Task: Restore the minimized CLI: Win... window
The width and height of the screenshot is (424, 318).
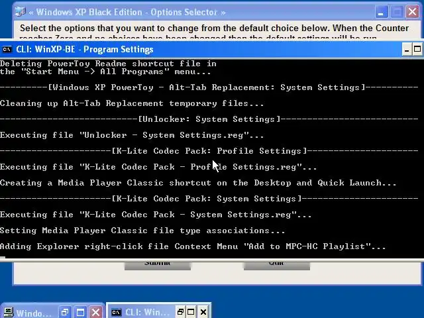Action: point(180,312)
